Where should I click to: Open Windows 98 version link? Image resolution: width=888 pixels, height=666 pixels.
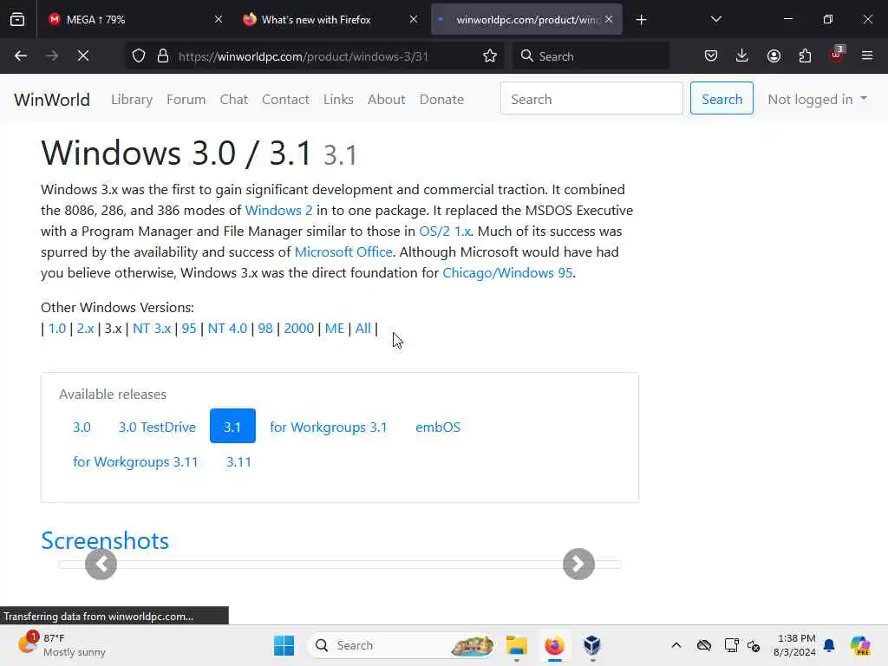[265, 329]
